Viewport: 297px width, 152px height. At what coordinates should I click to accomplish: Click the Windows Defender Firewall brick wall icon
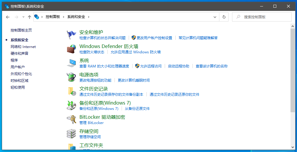(x=71, y=49)
